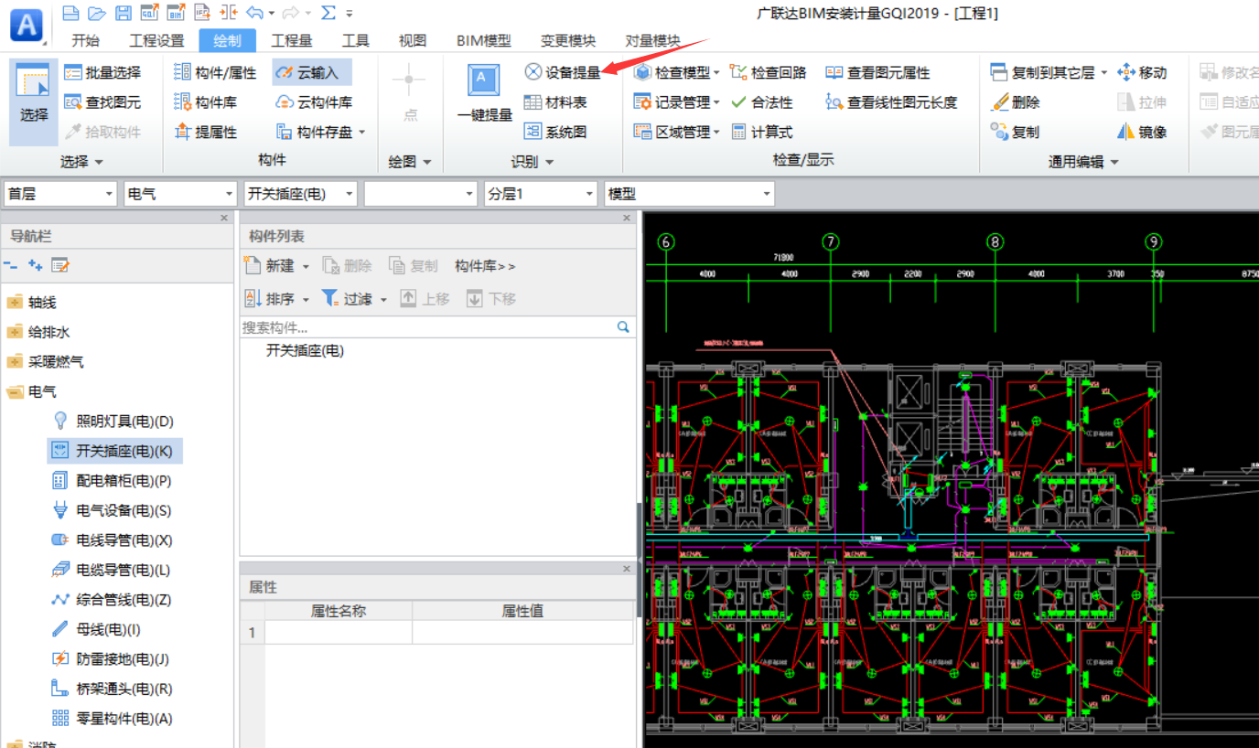Image resolution: width=1259 pixels, height=748 pixels.
Task: Open 构件/属性 component properties
Action: coord(215,72)
